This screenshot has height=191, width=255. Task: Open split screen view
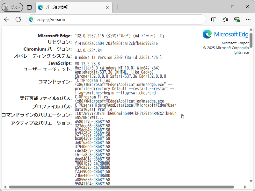tap(214, 19)
